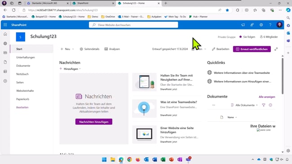The width and height of the screenshot is (292, 164).
Task: Open the megaphone feedback icon in header
Action: click(243, 25)
